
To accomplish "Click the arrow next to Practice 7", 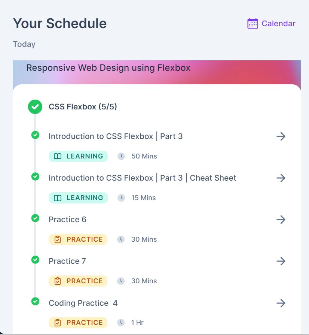I will 281,261.
